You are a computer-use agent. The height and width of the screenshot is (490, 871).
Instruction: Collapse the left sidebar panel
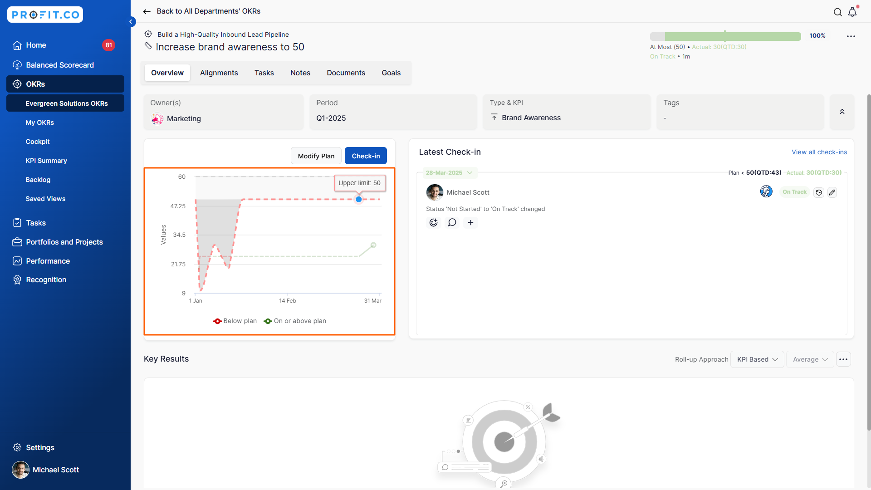click(x=131, y=22)
